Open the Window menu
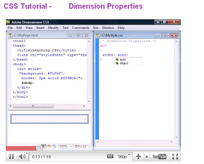This screenshot has height=164, width=204. [108, 28]
